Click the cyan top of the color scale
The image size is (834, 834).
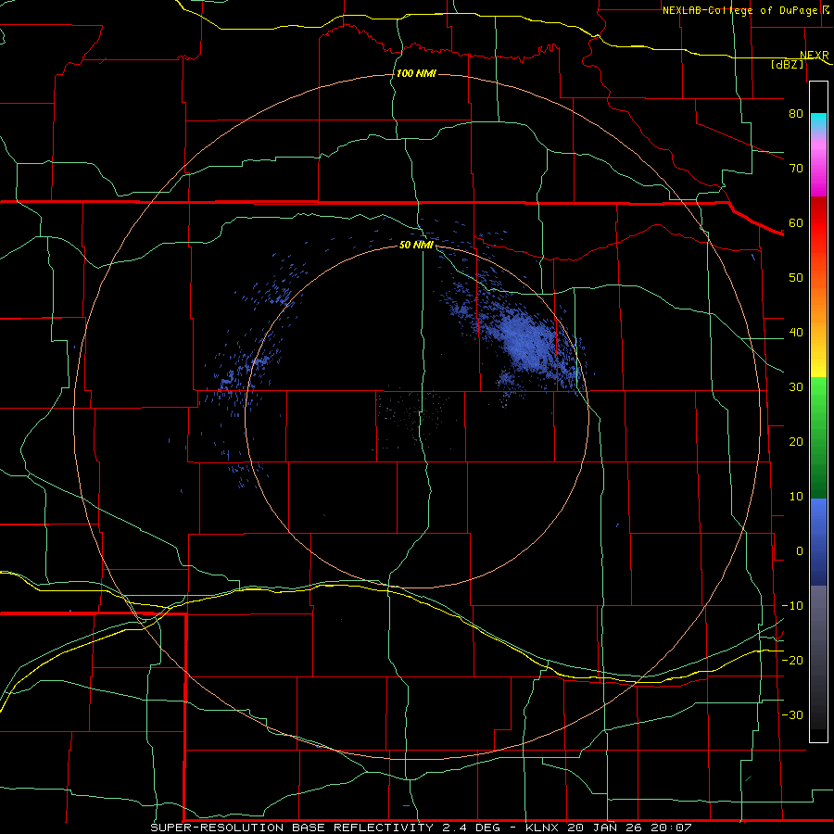818,122
